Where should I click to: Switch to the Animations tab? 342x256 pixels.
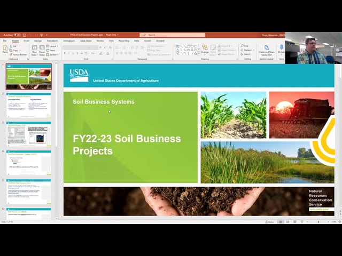coord(69,41)
